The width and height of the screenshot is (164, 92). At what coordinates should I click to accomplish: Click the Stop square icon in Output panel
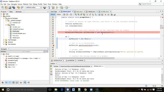51,72
